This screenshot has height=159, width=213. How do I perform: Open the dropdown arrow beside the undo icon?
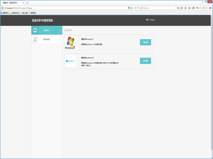[x=200, y=8]
